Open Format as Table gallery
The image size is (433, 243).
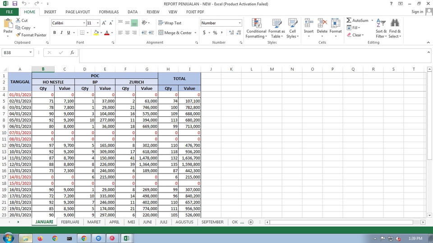click(276, 28)
